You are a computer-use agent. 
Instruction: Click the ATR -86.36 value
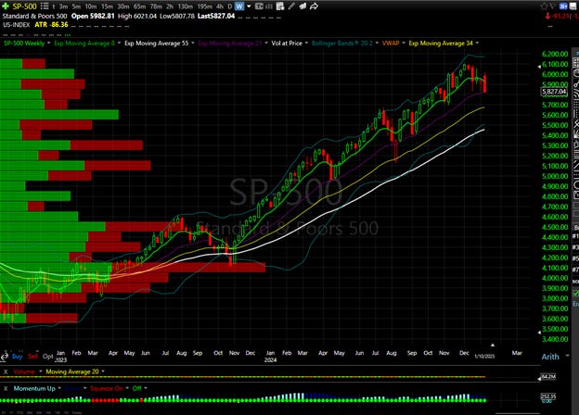point(51,25)
